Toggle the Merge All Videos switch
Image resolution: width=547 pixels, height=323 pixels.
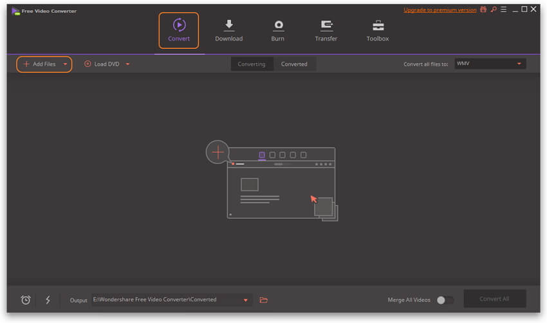[445, 300]
